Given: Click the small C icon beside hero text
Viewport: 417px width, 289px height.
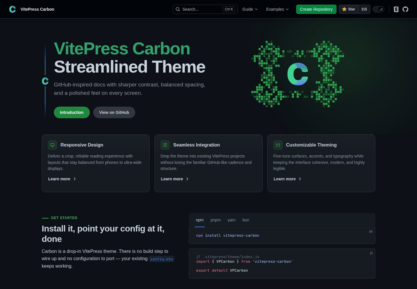Looking at the screenshot, I should point(45,81).
